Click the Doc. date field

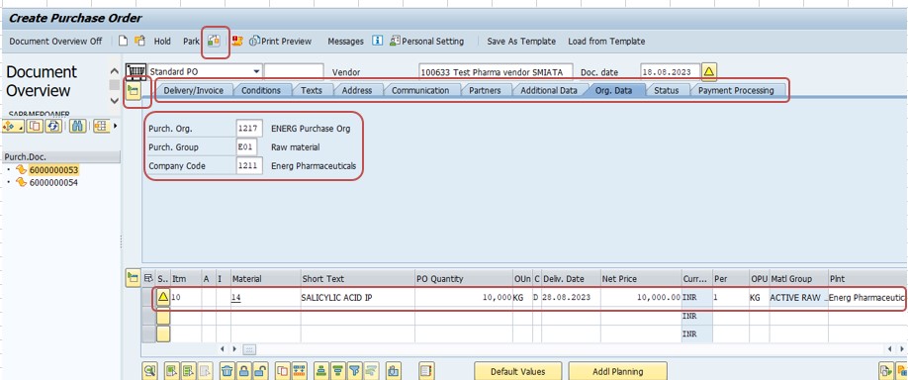(670, 72)
